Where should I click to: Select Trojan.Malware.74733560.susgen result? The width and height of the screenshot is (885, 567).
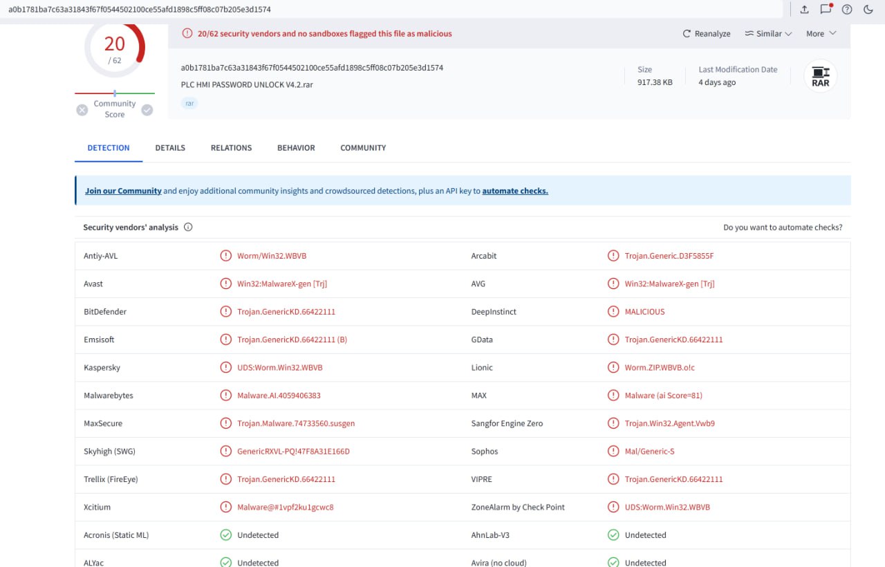pyautogui.click(x=296, y=423)
